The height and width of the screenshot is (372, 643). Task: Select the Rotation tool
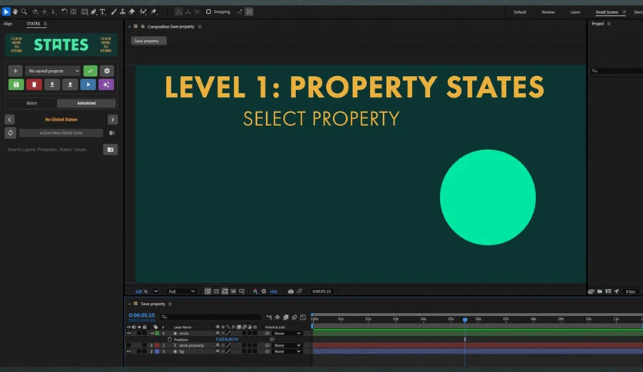pos(65,12)
